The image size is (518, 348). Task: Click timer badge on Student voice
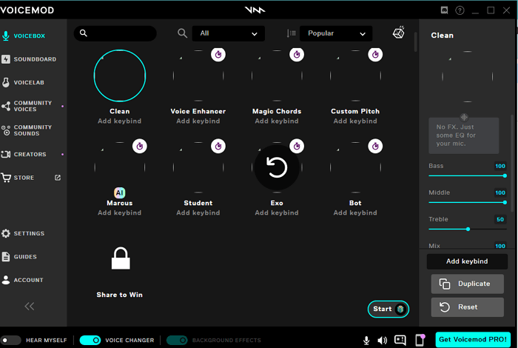(x=218, y=146)
